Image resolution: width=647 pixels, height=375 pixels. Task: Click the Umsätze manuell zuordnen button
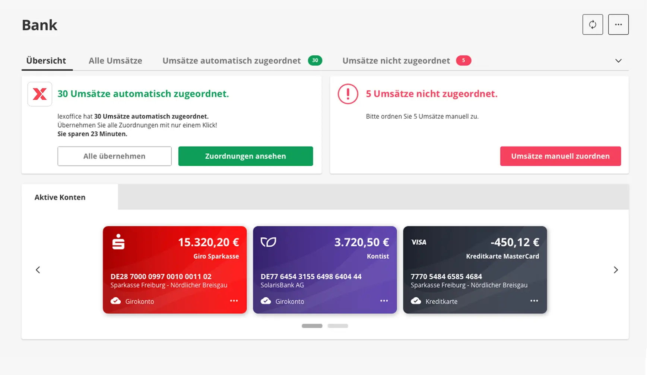560,156
